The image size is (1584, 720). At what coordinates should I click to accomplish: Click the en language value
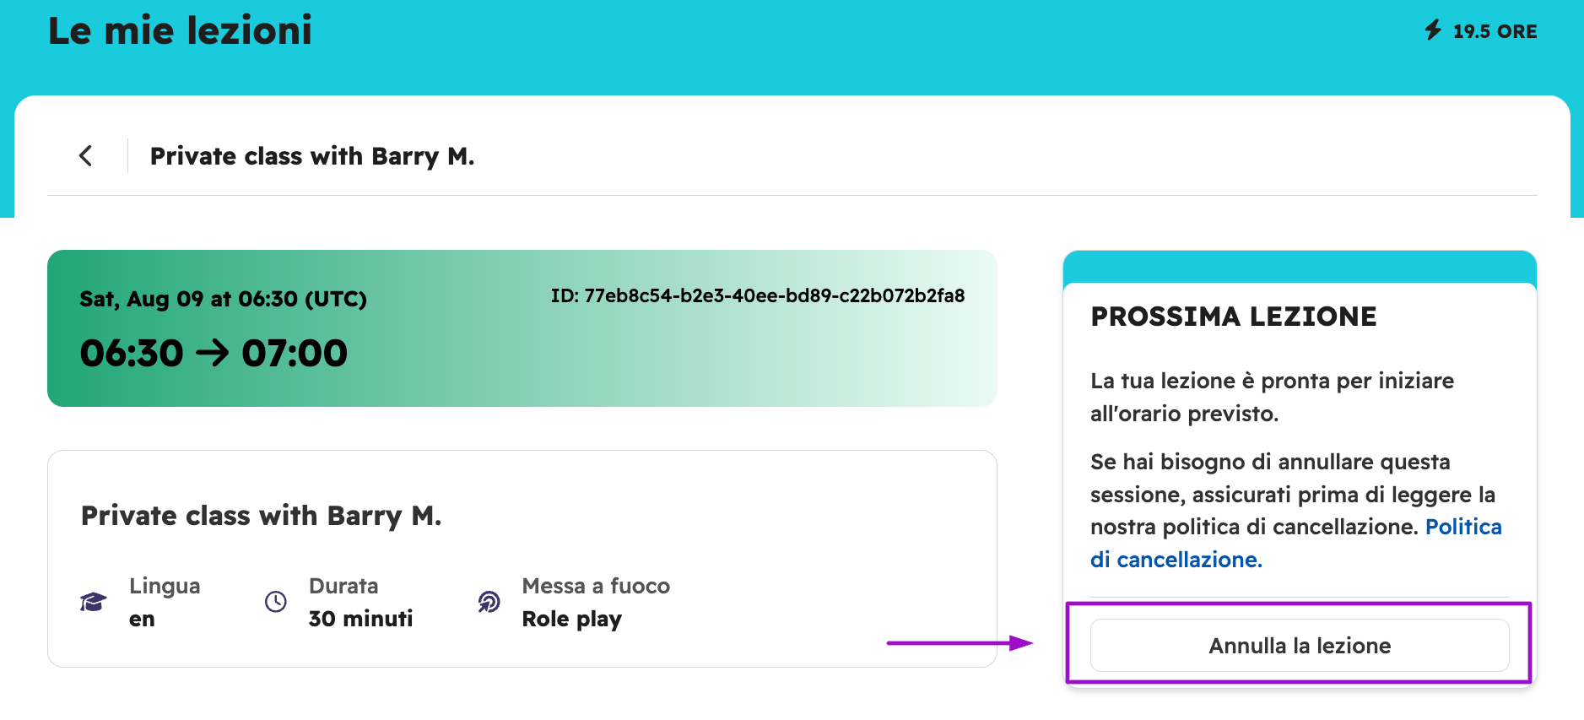pos(142,620)
